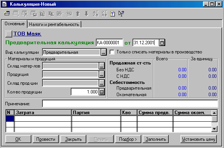Open the Склад матер-лов selection button
Viewport: 224px width, 148px height.
click(x=102, y=66)
